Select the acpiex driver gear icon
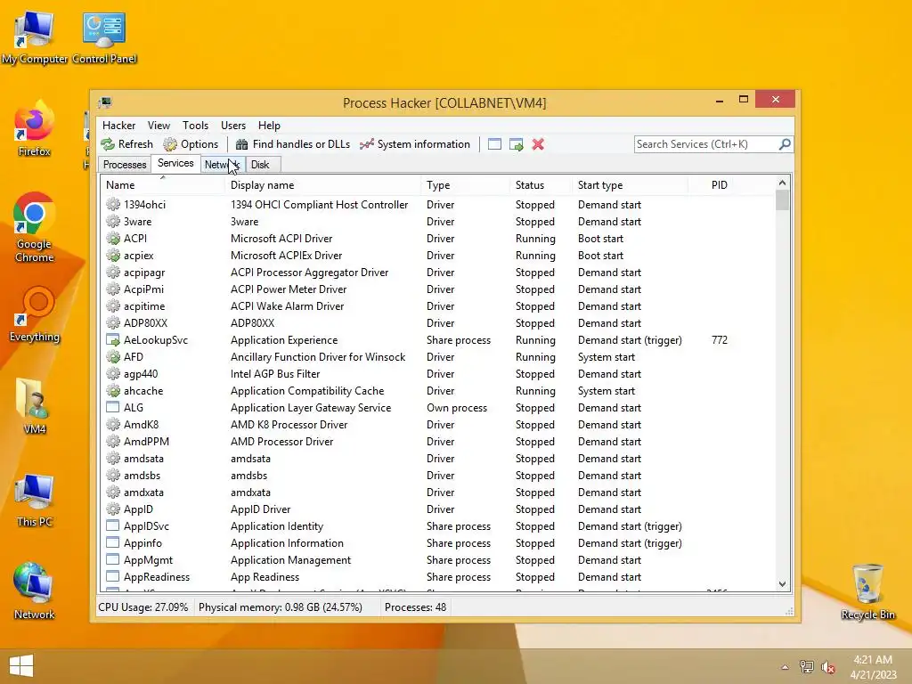This screenshot has height=684, width=912. coord(113,255)
